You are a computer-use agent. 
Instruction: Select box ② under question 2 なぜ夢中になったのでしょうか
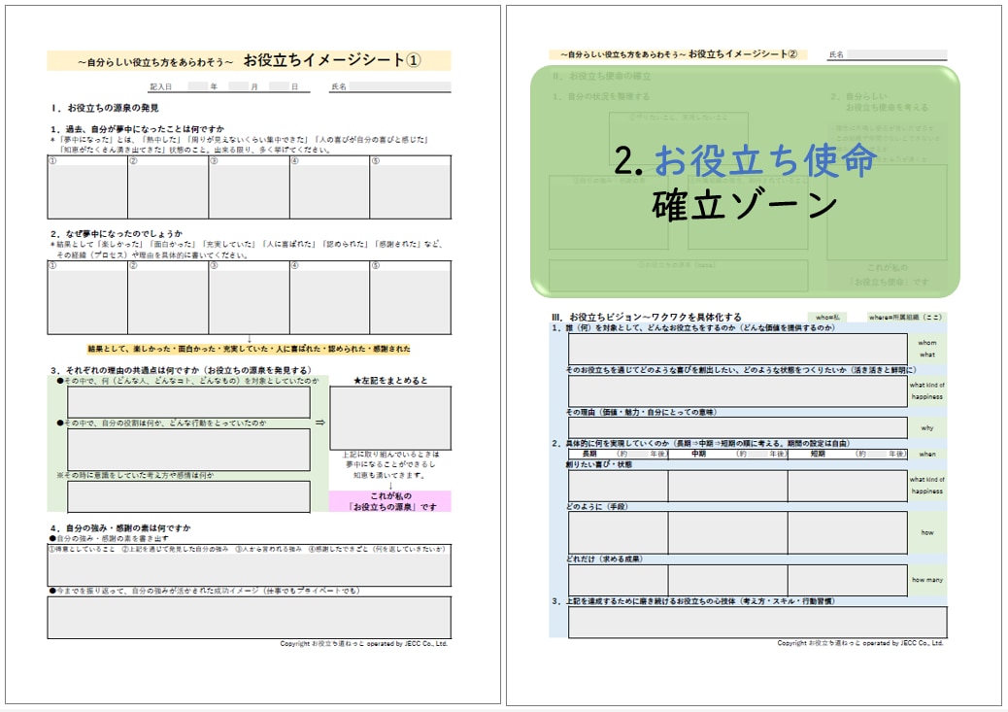tap(168, 298)
